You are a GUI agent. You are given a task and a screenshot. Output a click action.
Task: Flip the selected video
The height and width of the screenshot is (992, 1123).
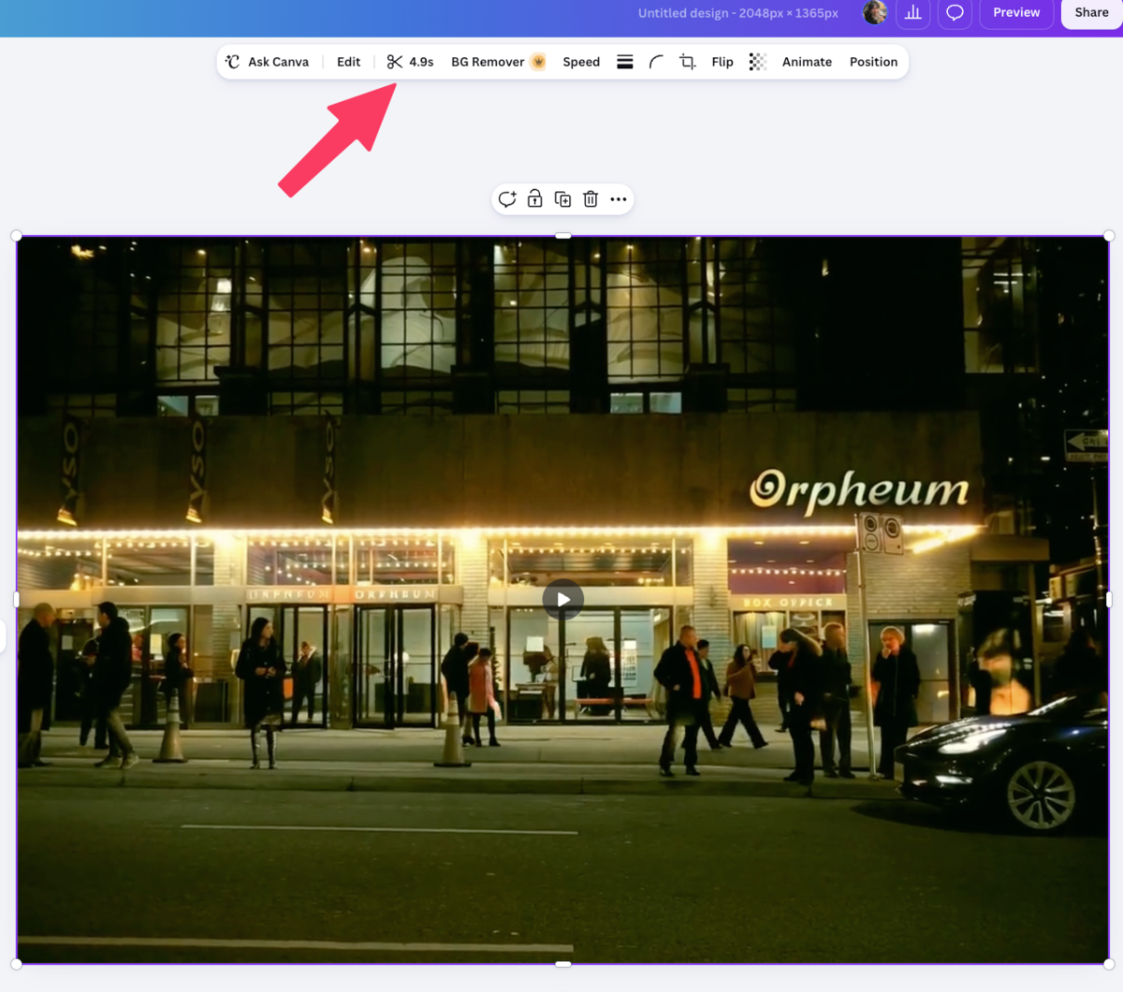[722, 62]
